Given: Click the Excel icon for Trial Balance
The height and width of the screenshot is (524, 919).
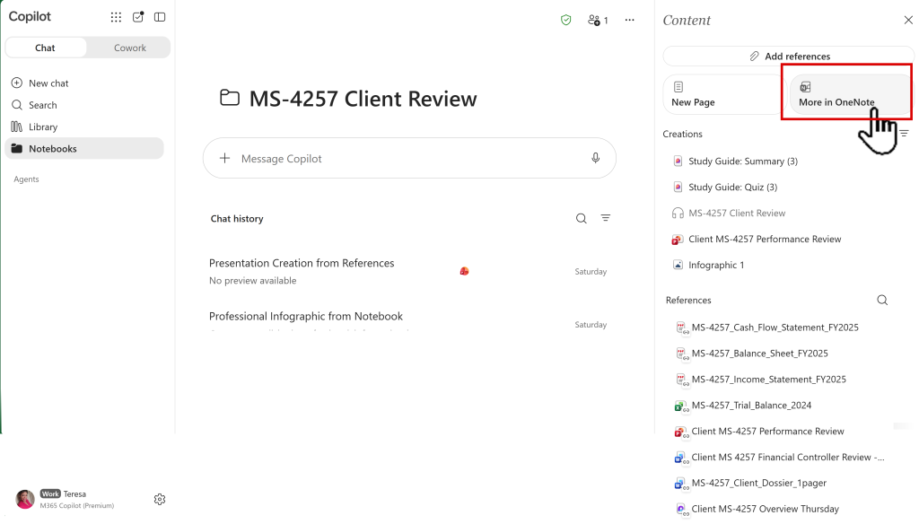Looking at the screenshot, I should tap(681, 406).
